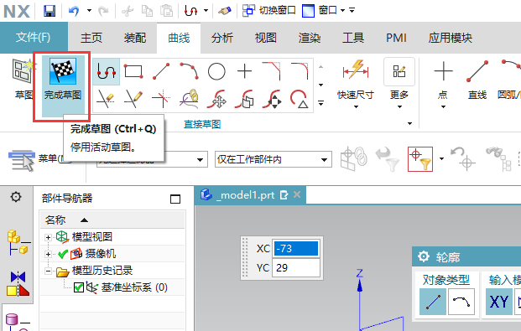521x331 pixels.
Task: Select the Quick Extend tool
Action: [133, 99]
